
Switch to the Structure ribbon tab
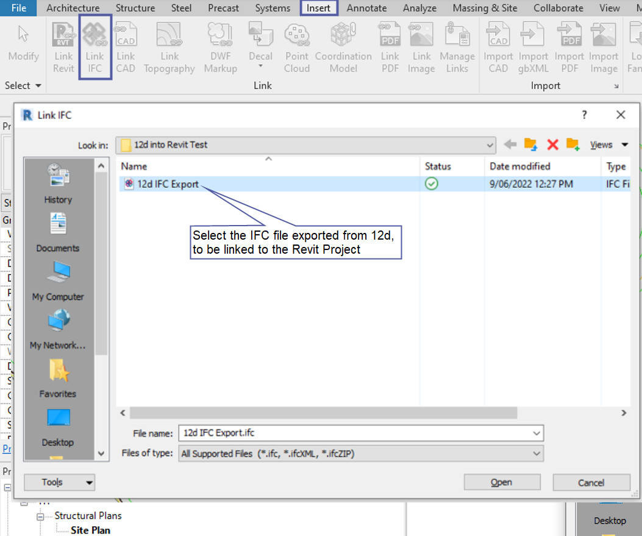[x=135, y=8]
